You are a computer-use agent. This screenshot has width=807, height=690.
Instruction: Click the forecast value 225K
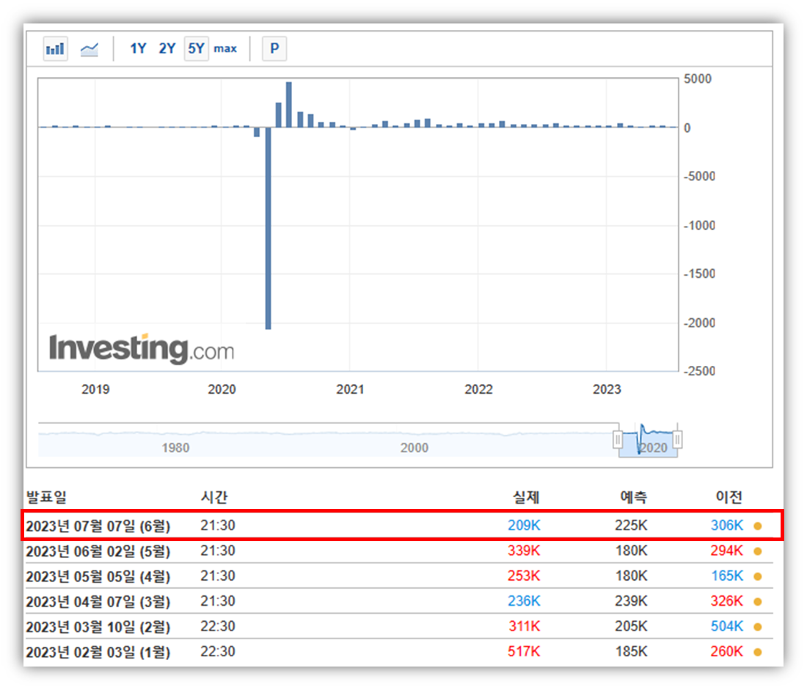click(x=631, y=525)
